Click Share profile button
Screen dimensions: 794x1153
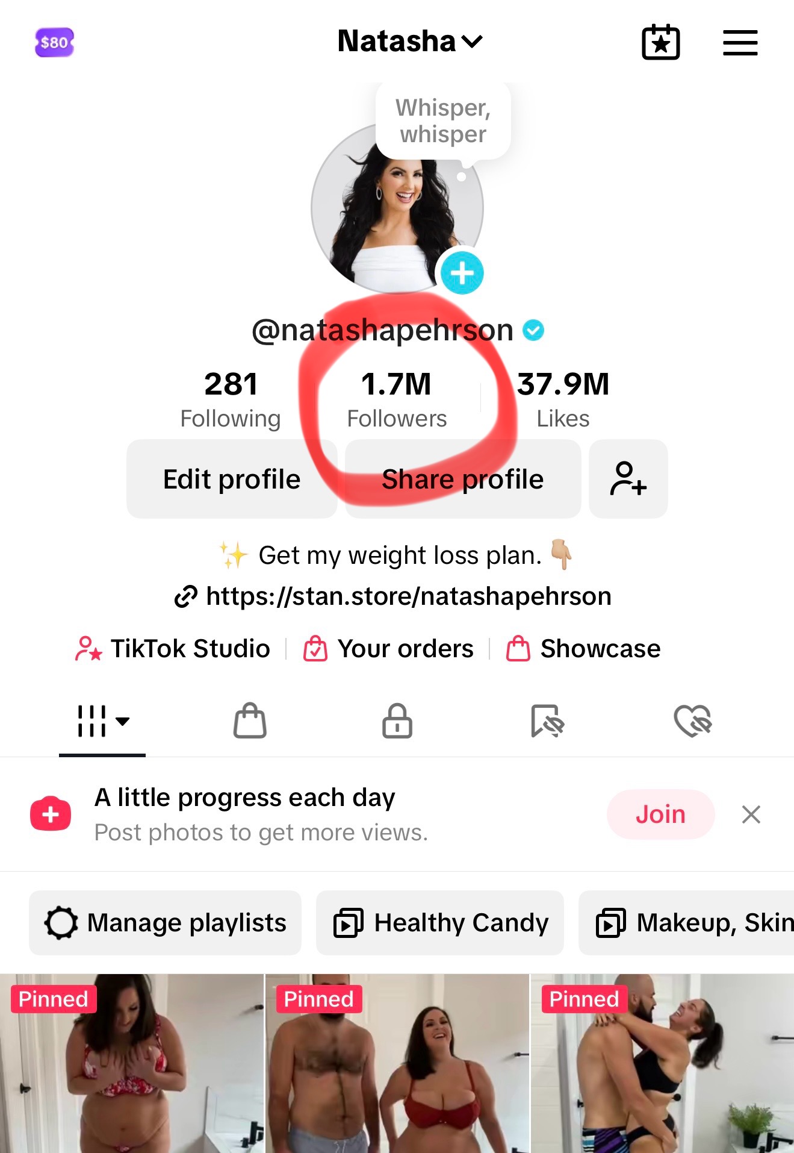462,479
